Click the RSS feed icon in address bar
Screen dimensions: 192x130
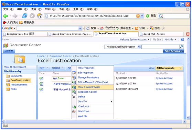point(138,16)
